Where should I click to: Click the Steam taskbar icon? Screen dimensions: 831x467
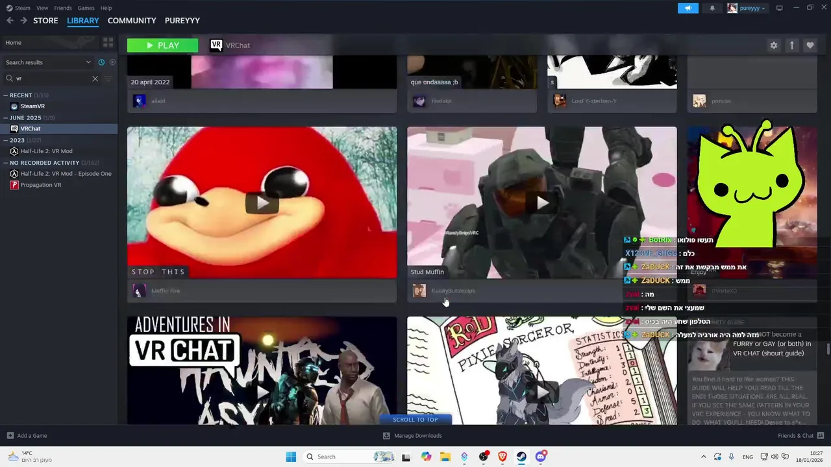521,457
